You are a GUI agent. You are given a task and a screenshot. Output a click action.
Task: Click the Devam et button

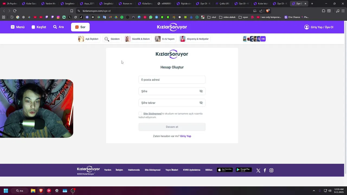pyautogui.click(x=172, y=127)
